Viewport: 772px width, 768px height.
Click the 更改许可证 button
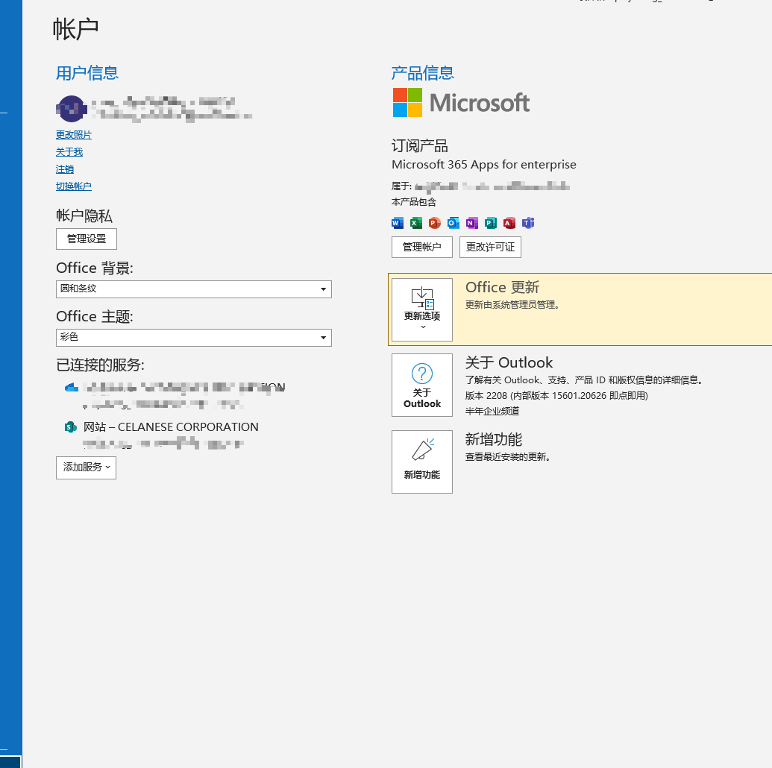(x=490, y=247)
